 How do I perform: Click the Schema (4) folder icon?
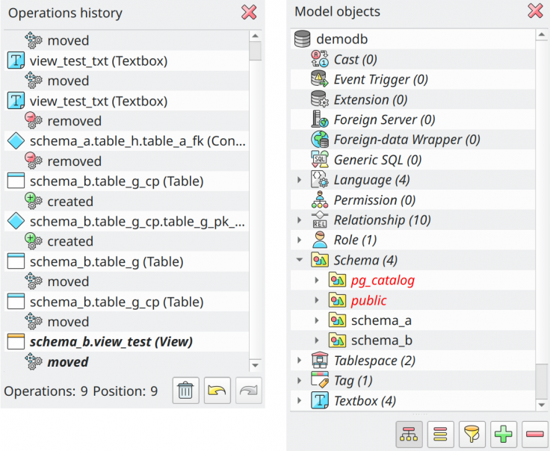[320, 260]
